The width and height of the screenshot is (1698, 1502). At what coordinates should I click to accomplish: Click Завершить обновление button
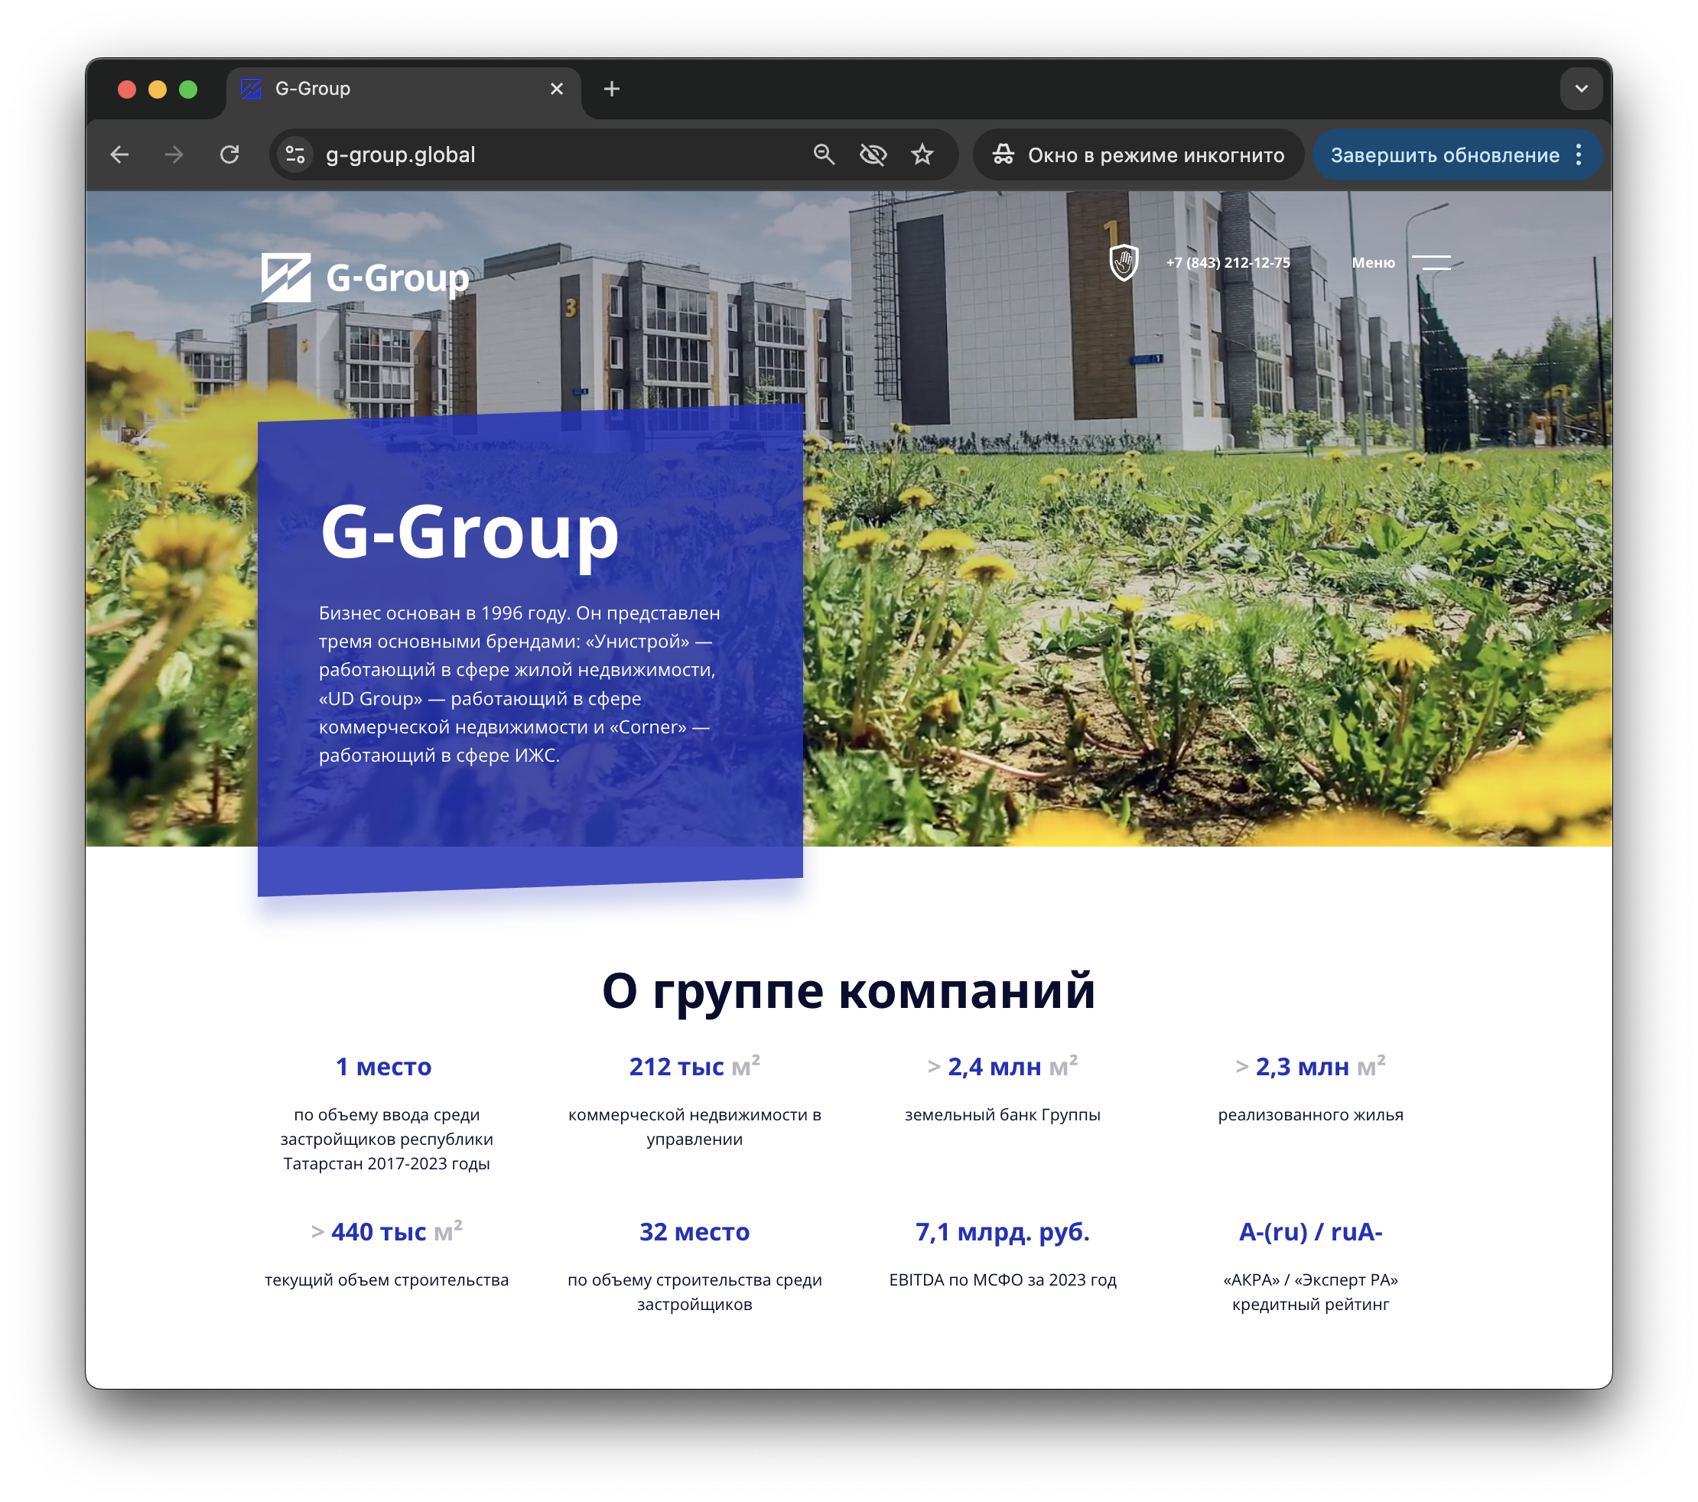click(x=1445, y=155)
